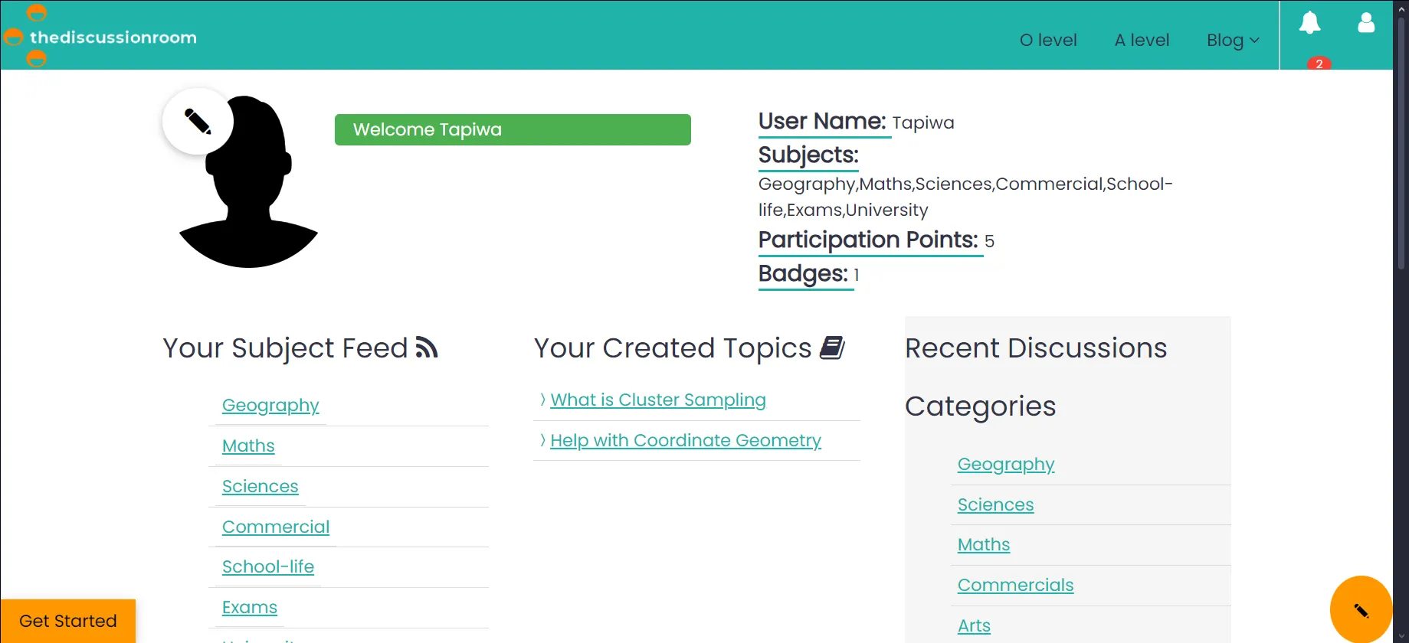Click the Welcome Tapiwa green banner

click(x=512, y=129)
